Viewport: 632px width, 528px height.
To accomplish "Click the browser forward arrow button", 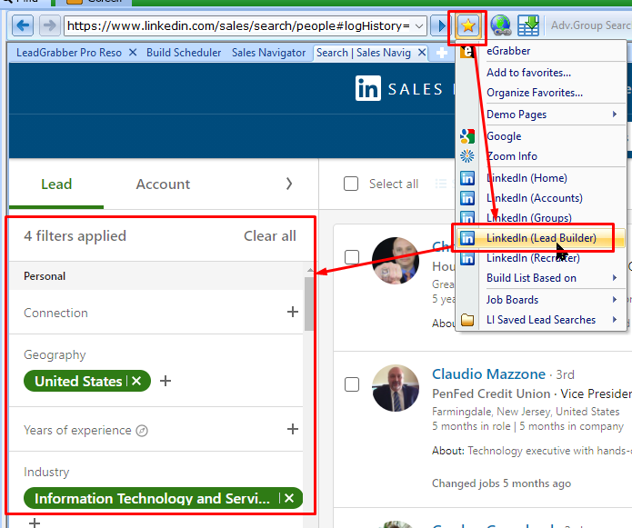I will coord(50,25).
